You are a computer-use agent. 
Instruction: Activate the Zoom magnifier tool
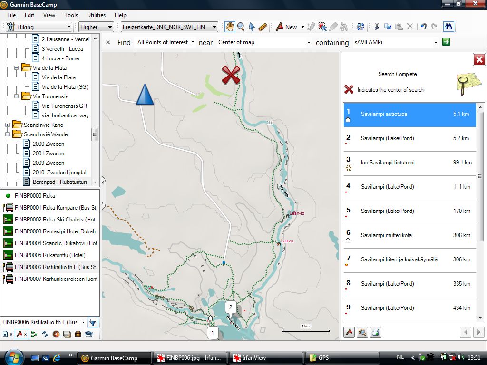pyautogui.click(x=241, y=27)
